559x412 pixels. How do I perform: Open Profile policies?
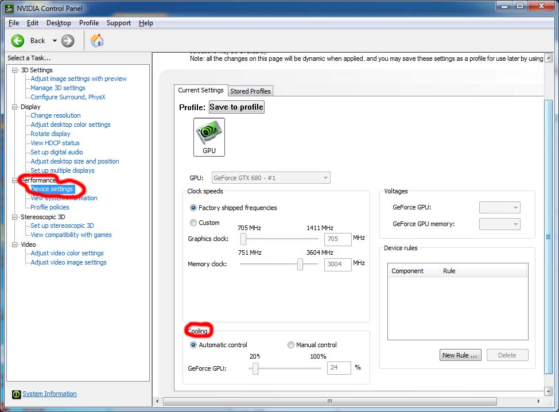(50, 207)
